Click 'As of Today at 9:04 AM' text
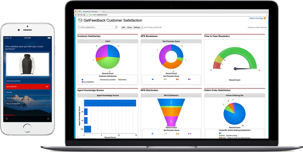 point(153,28)
